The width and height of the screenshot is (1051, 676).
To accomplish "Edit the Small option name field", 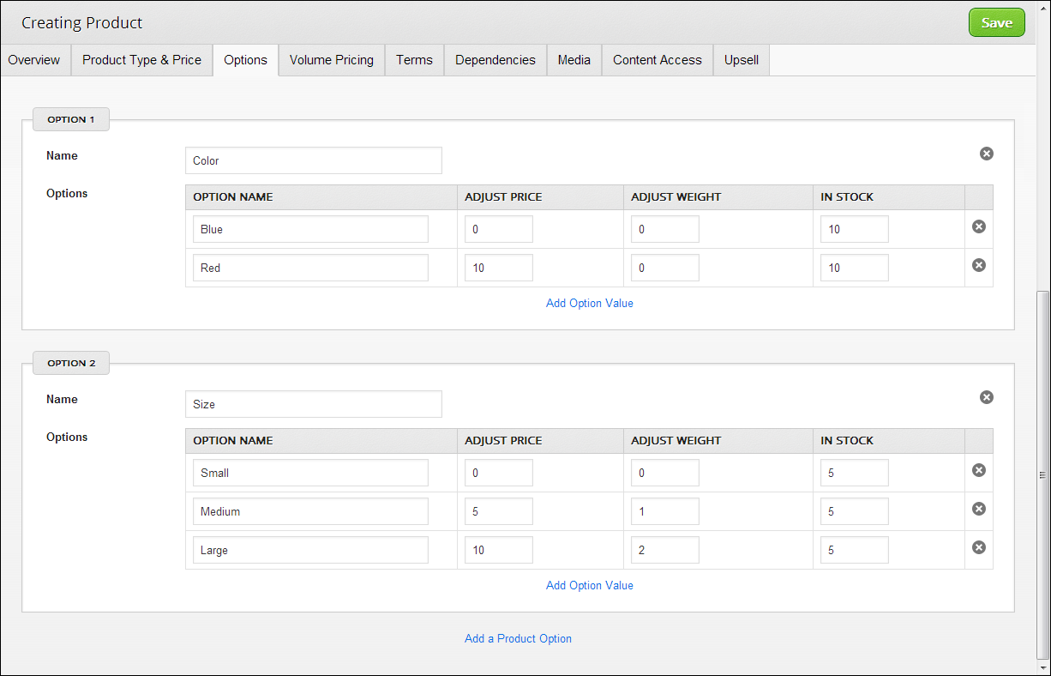I will click(310, 473).
